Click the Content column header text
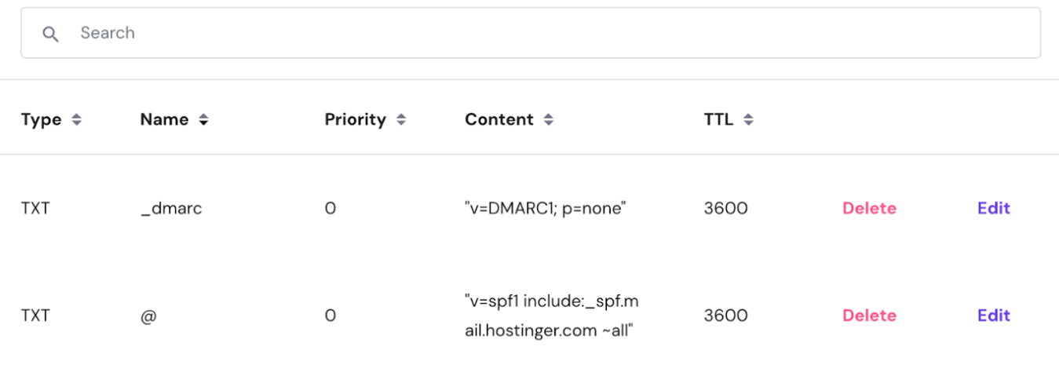The image size is (1059, 365). (498, 120)
